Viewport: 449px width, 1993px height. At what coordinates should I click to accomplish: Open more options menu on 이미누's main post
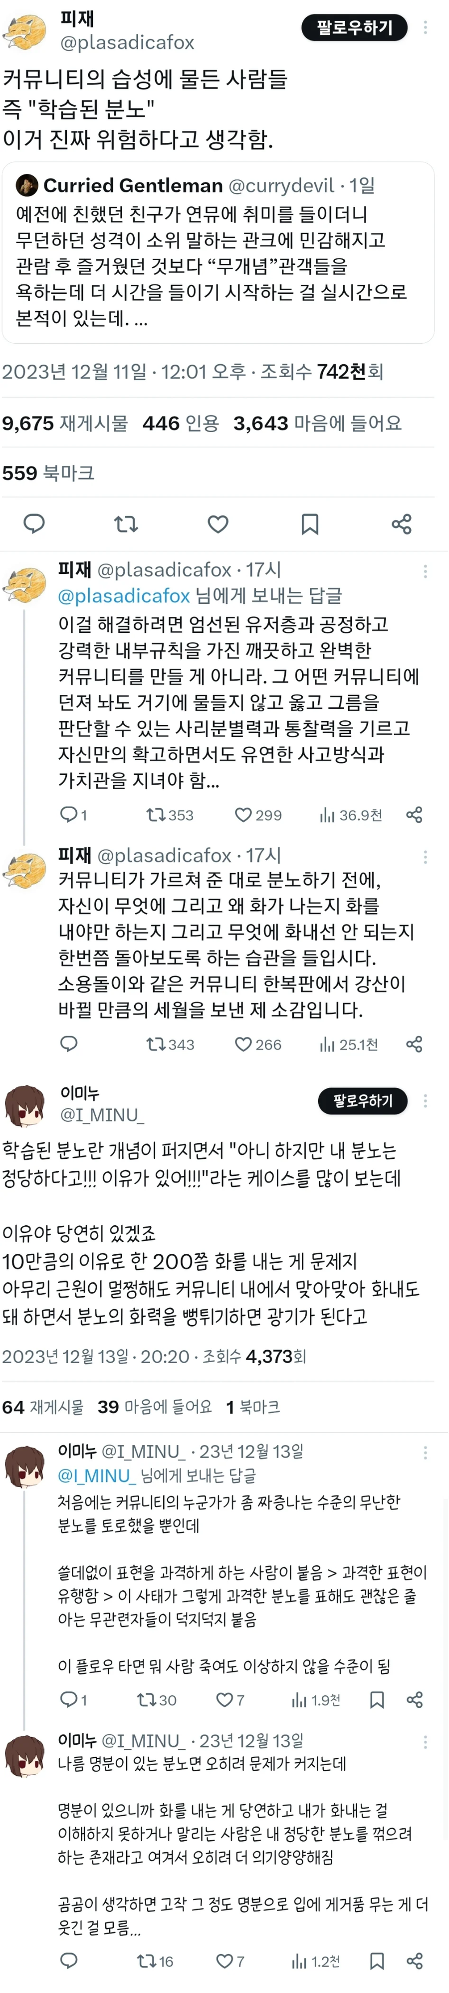point(425,1100)
